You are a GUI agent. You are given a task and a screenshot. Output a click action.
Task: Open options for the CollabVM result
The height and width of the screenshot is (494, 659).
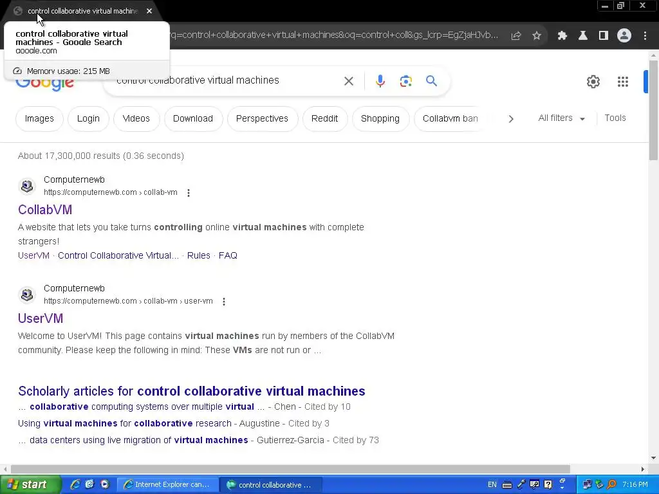[x=189, y=193]
